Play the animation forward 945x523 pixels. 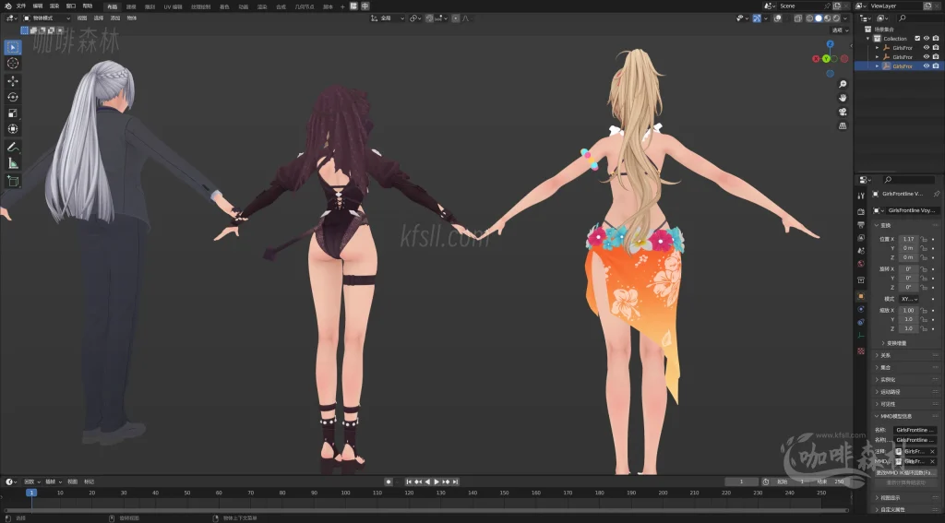point(437,482)
